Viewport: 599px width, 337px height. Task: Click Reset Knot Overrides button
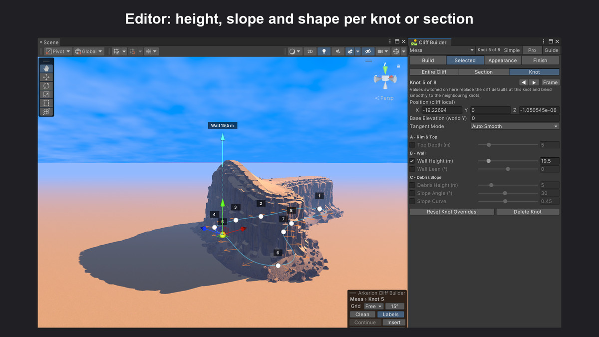(451, 212)
